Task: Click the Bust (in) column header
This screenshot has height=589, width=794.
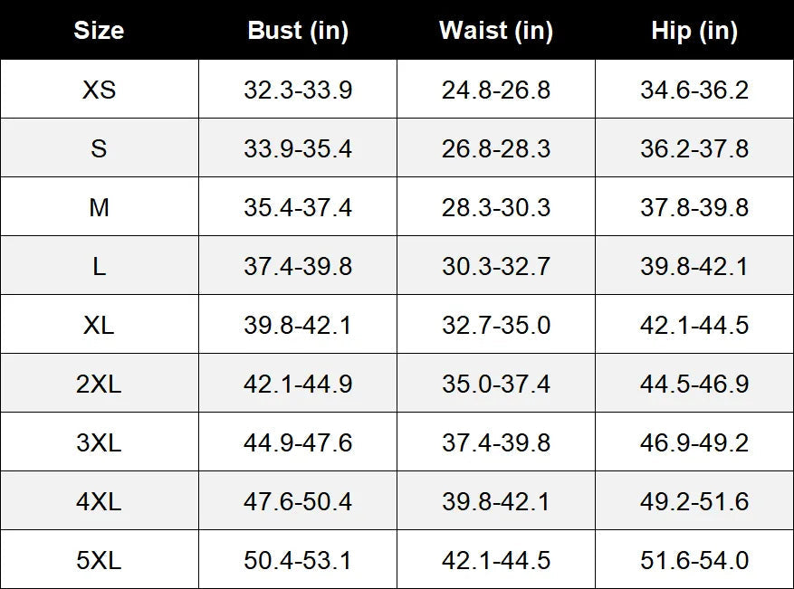Action: 298,31
